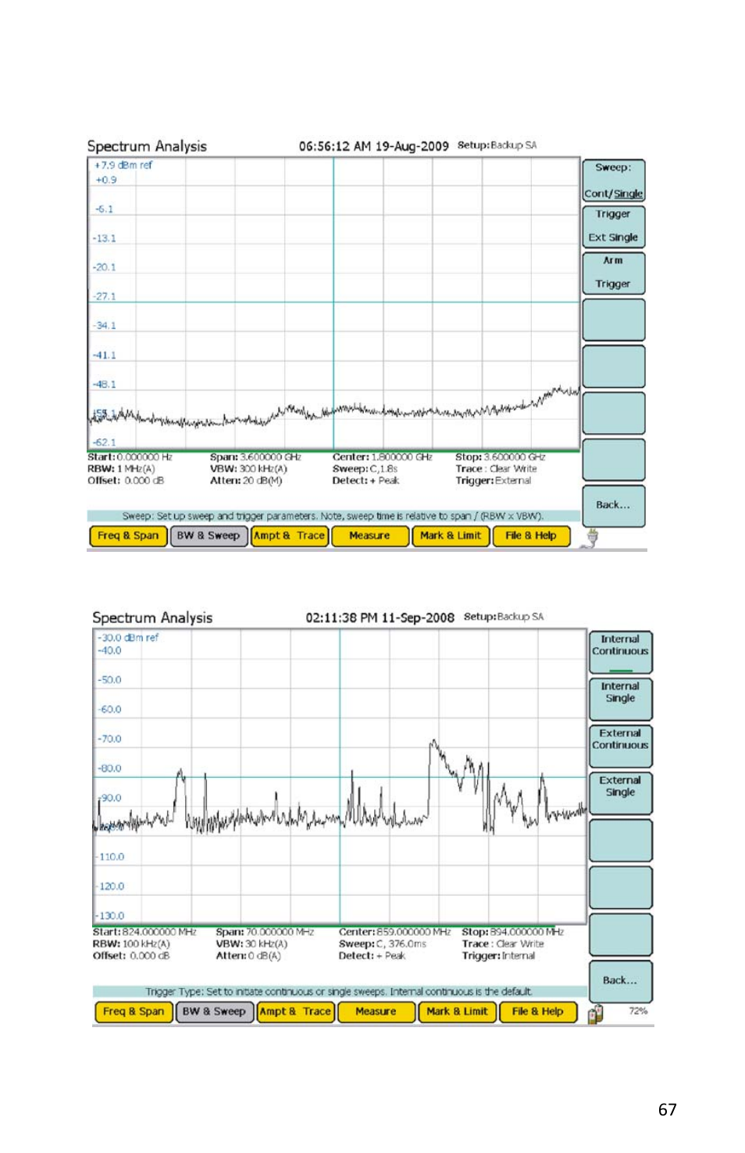The image size is (745, 1153).
Task: Select External Continuous trigger in bottom screen
Action: [620, 747]
